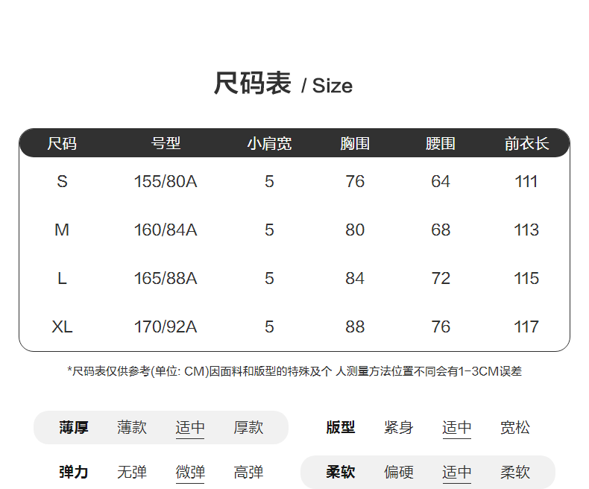The image size is (589, 489).
Task: Click the 号型 column header
Action: 166,144
